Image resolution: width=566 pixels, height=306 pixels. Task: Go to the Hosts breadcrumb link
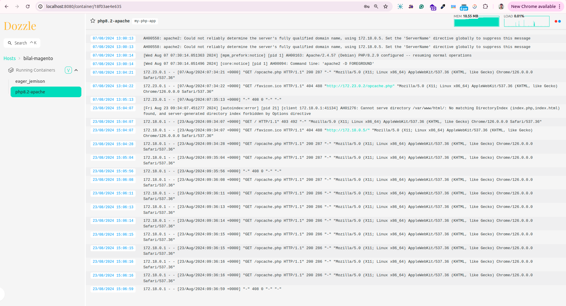(x=9, y=58)
